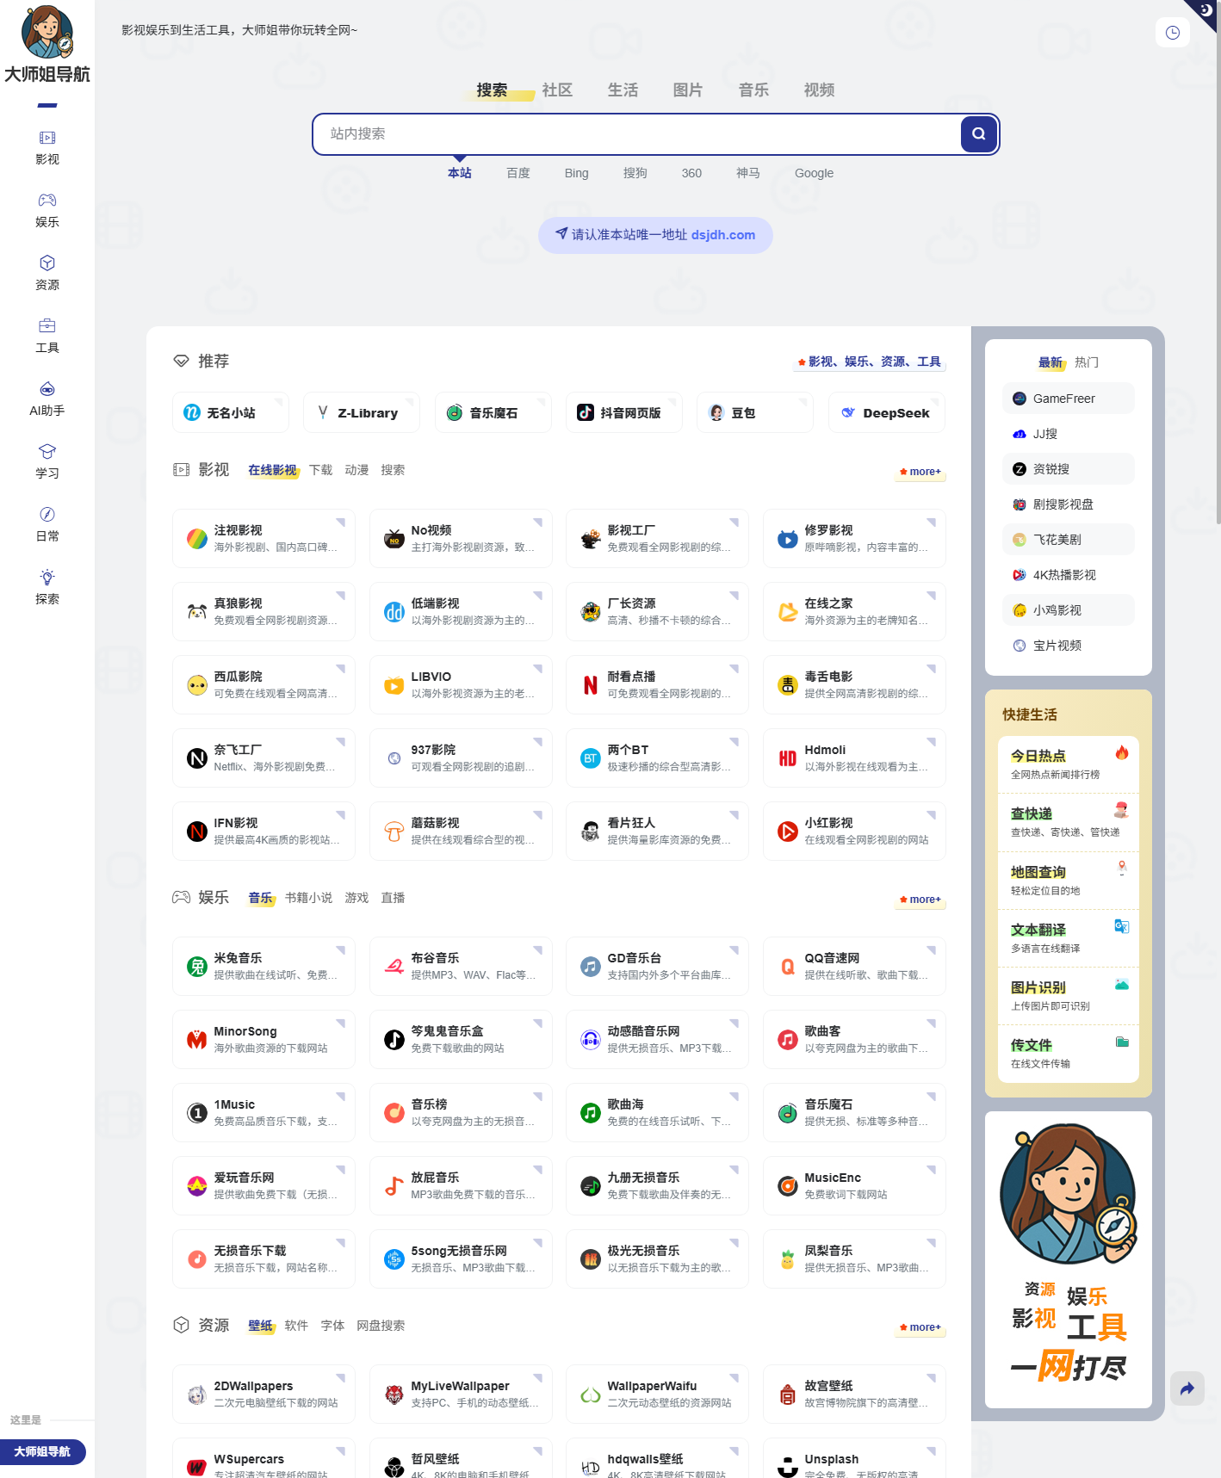
Task: Open the clock icon at top right
Action: coord(1172,33)
